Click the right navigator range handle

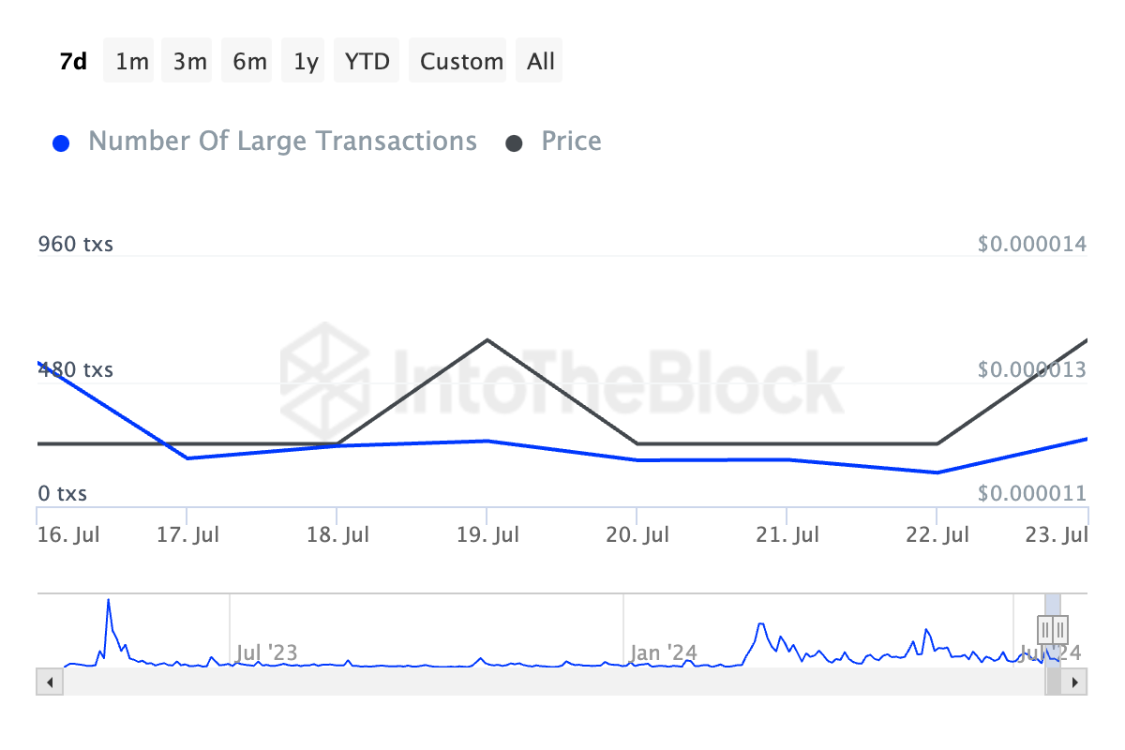click(1060, 629)
